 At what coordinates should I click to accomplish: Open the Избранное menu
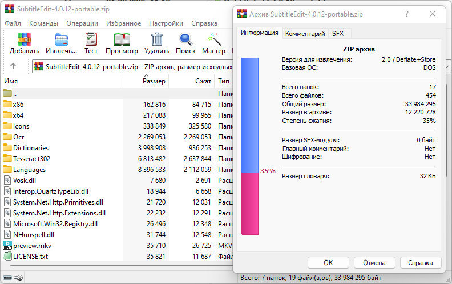pos(123,23)
